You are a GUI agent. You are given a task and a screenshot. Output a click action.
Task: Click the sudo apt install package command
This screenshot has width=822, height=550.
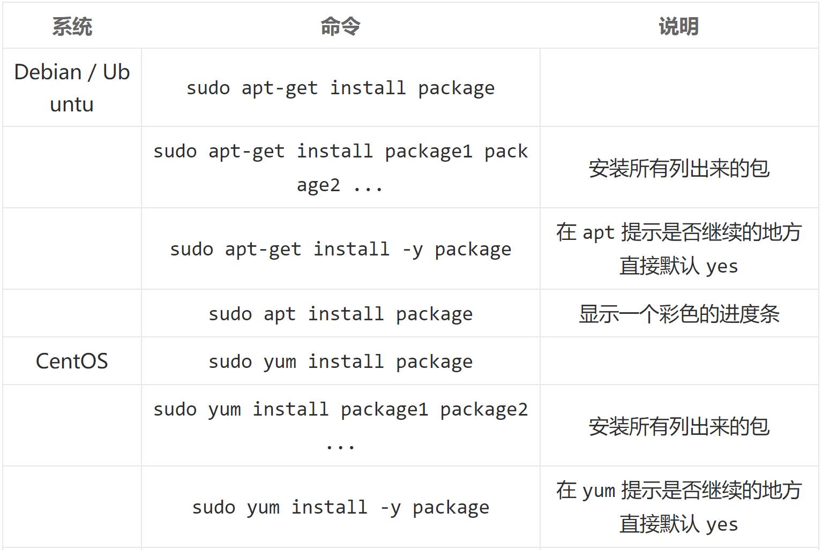tap(340, 314)
